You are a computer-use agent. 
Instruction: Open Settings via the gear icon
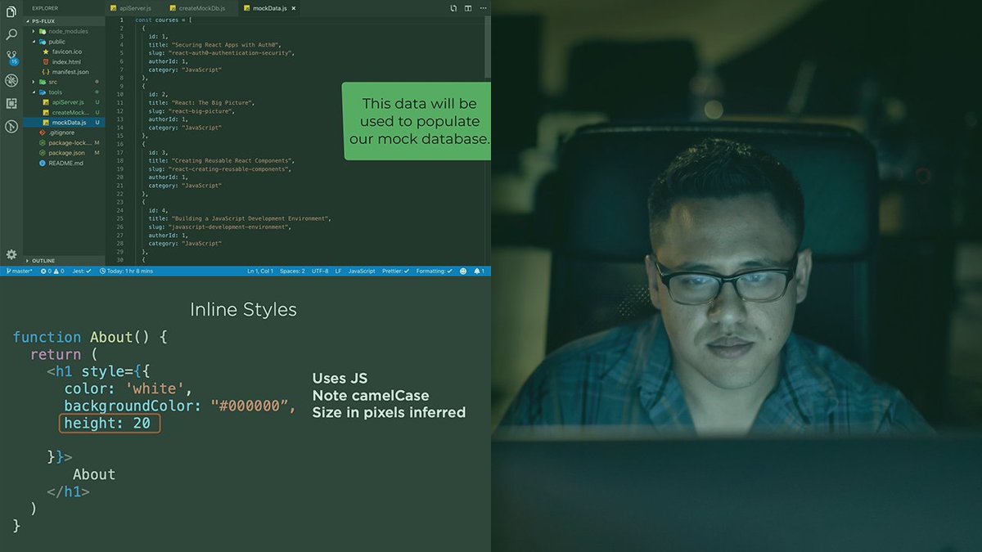pyautogui.click(x=11, y=254)
